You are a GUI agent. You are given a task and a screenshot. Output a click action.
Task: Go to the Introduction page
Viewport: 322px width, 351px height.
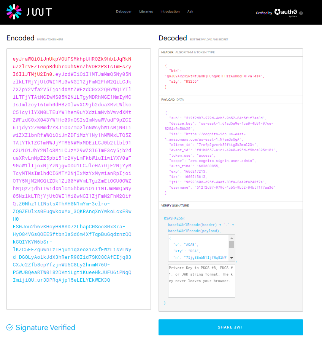click(x=170, y=11)
